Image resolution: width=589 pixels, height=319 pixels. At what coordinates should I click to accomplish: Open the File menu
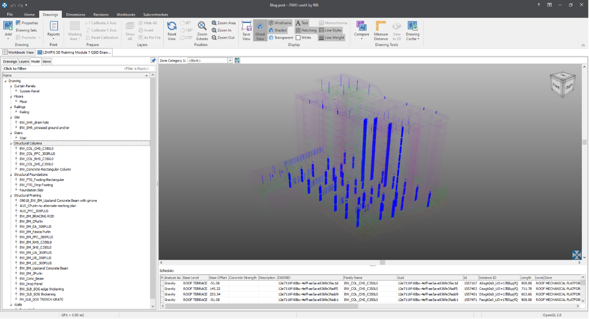(x=10, y=14)
